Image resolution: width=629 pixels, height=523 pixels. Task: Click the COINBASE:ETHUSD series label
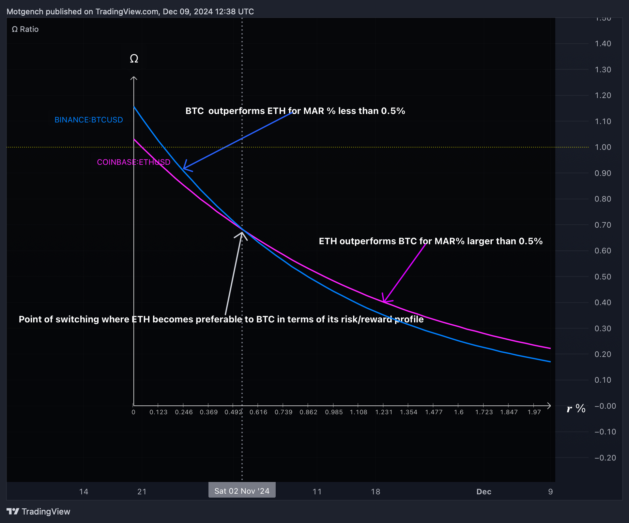[134, 162]
